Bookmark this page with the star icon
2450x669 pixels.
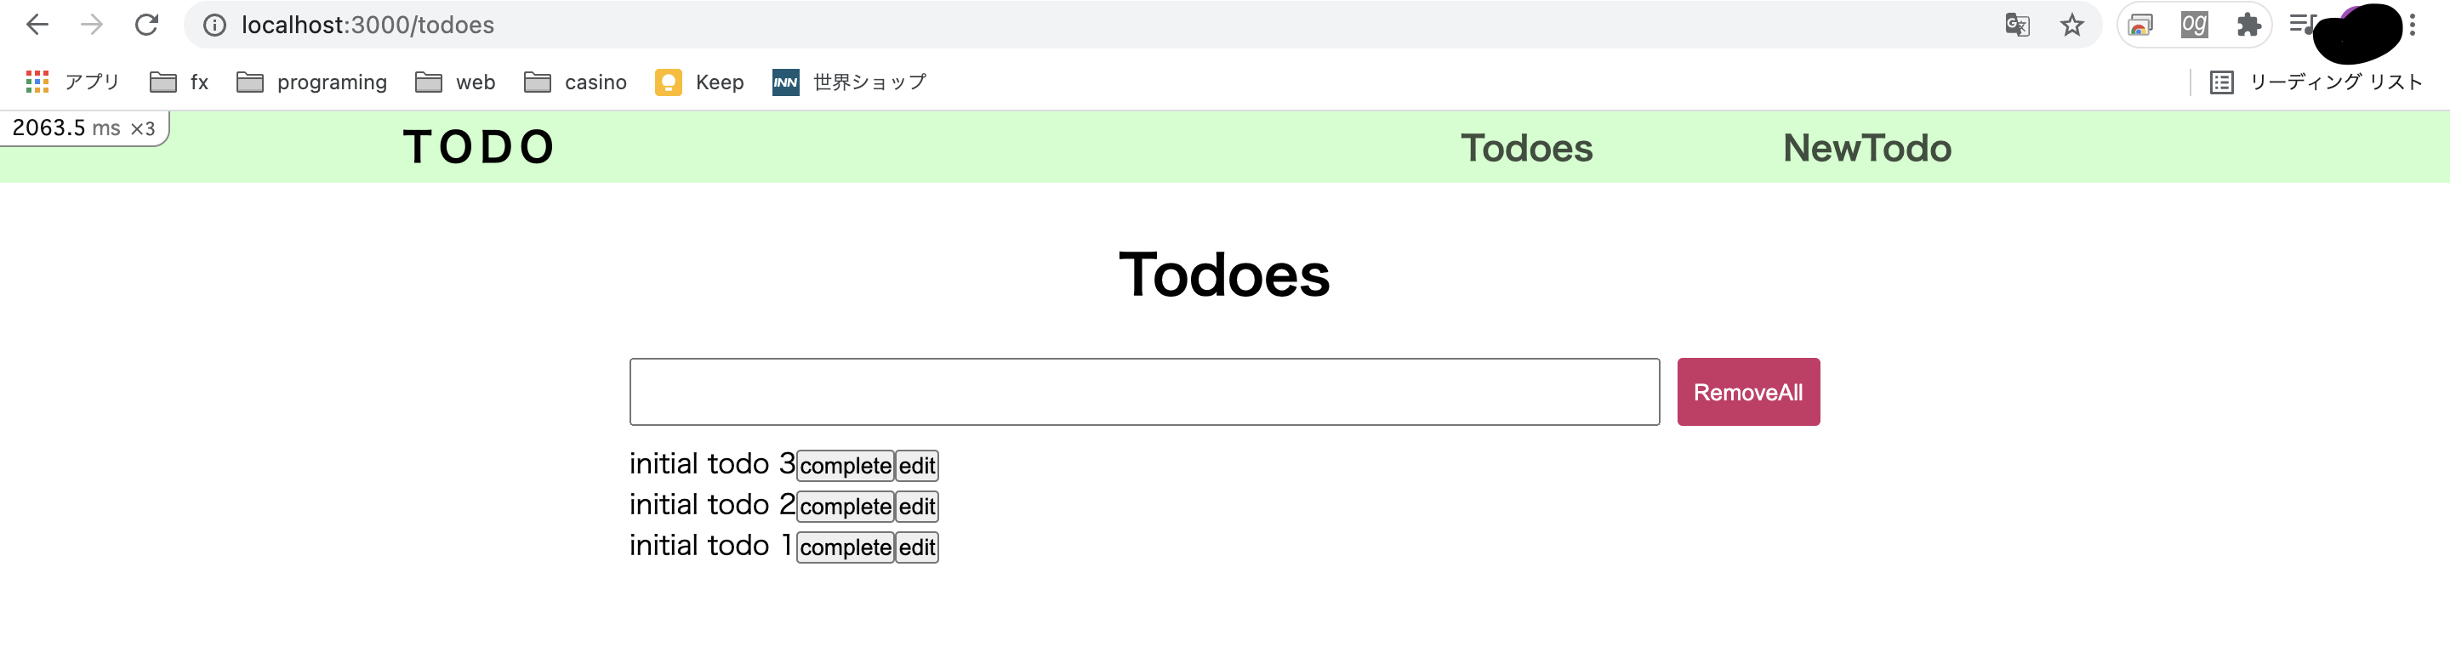(2071, 25)
